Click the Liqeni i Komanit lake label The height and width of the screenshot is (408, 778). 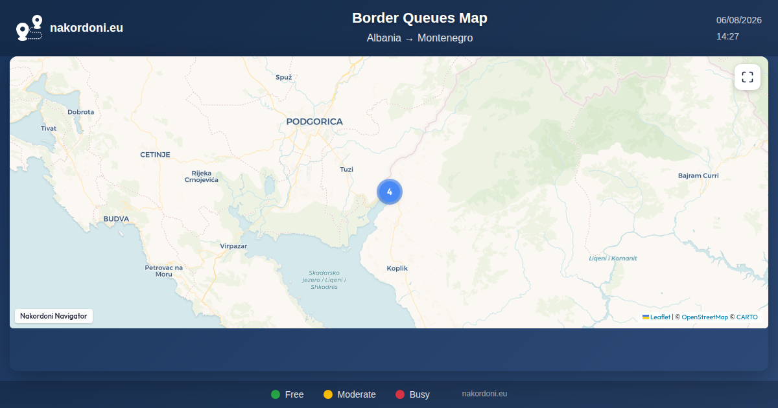(613, 258)
